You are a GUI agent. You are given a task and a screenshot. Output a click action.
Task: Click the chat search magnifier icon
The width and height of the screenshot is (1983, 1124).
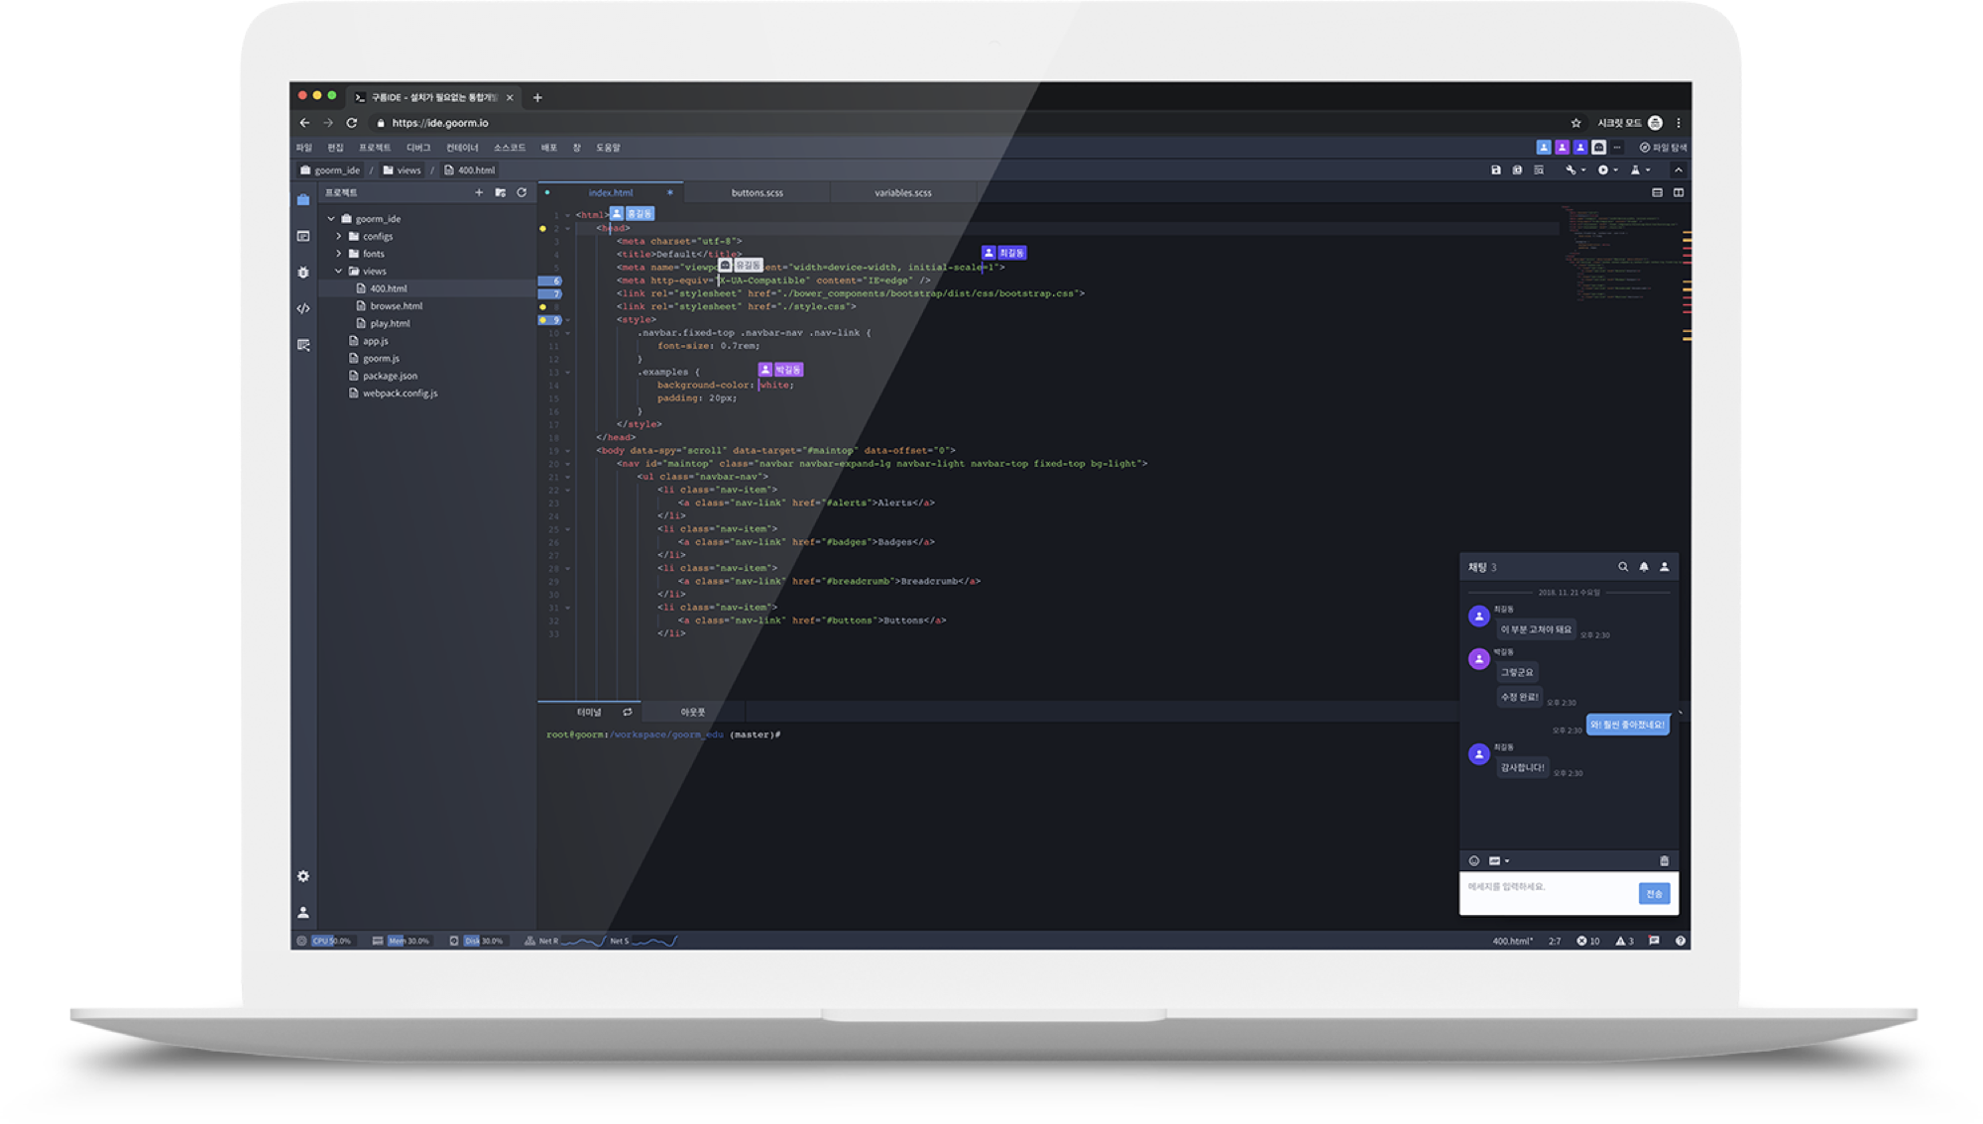1623,567
